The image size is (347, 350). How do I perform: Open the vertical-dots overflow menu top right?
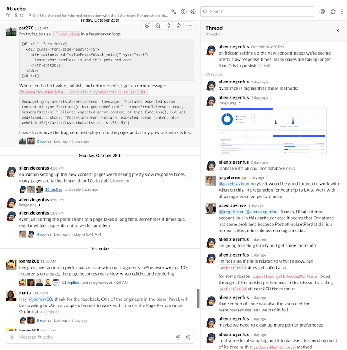pos(342,12)
